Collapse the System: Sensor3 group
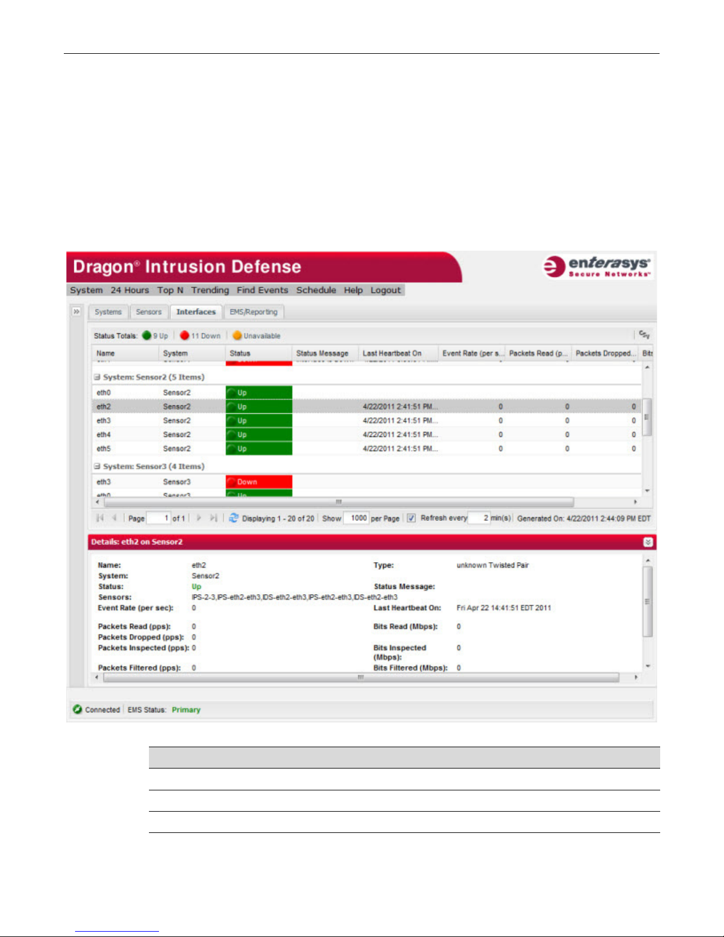Screen dimensions: 724x937 click(x=98, y=466)
